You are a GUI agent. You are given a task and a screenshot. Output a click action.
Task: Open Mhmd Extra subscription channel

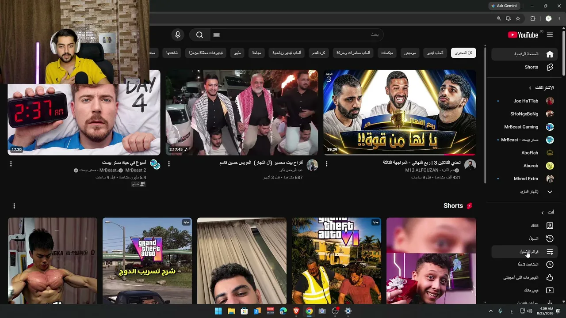click(524, 179)
